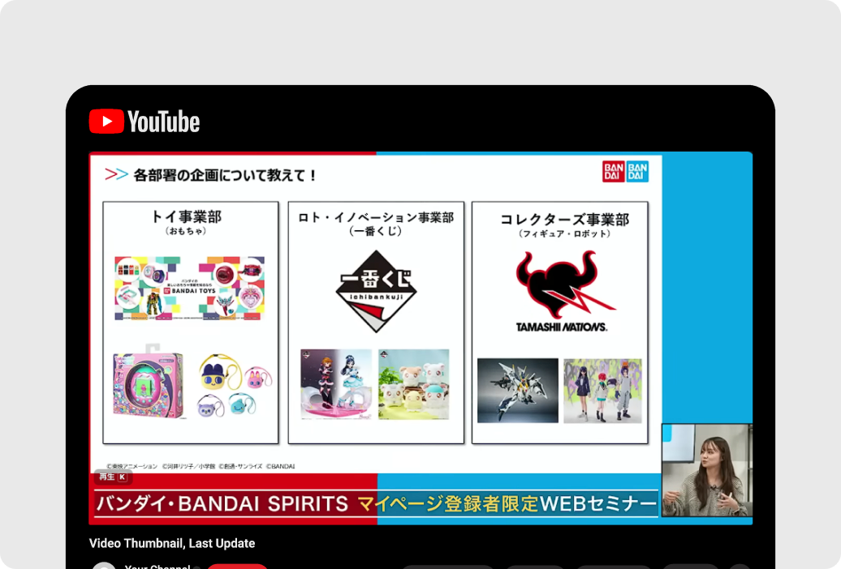841x569 pixels.
Task: Click the presenter webcam inset
Action: click(x=707, y=470)
